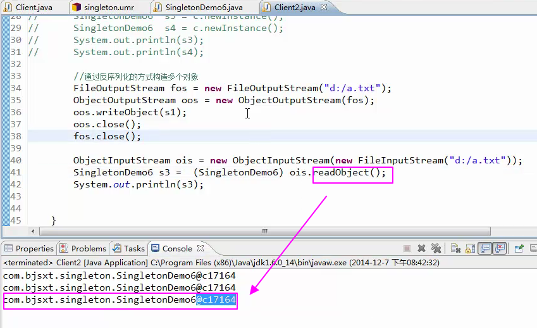
Task: Open the Properties view tab
Action: coord(29,248)
